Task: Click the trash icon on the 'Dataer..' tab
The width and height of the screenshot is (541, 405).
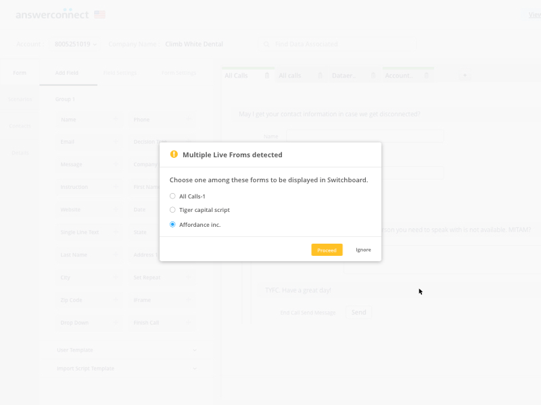Action: tap(374, 76)
